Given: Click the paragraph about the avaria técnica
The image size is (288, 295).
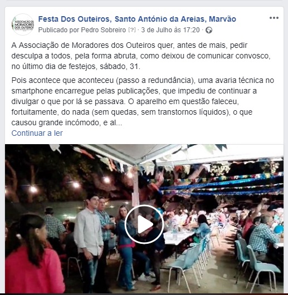Looking at the screenshot, I should [x=143, y=101].
